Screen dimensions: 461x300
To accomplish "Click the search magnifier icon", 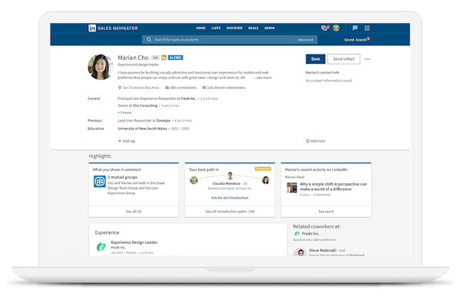I will 149,40.
